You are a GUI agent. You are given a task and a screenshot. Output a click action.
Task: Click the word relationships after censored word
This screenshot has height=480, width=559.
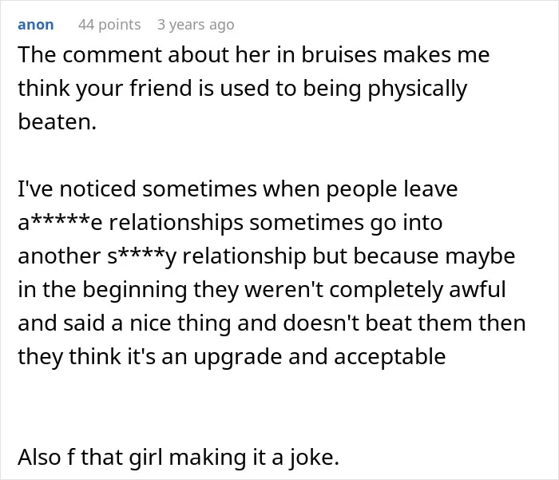pyautogui.click(x=176, y=224)
